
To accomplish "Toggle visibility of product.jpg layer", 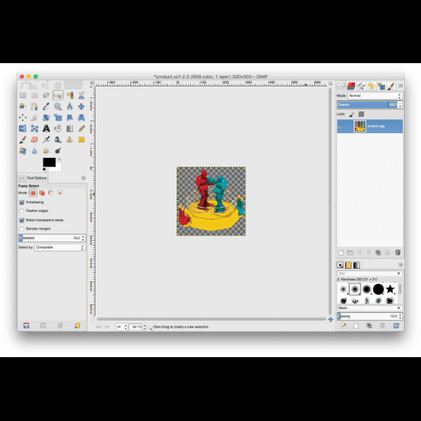I will [342, 126].
